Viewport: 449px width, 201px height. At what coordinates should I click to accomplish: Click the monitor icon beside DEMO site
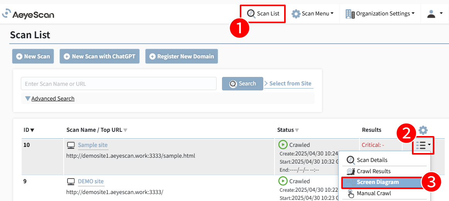[x=71, y=182]
